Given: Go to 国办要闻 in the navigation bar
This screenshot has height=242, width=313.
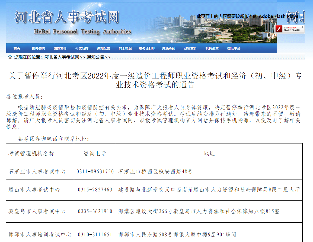Looking at the screenshot, I should pos(39,48).
